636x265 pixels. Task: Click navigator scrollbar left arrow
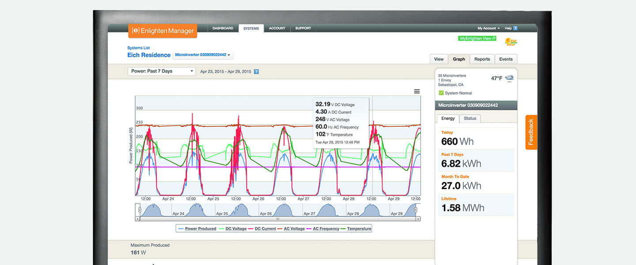(x=137, y=219)
